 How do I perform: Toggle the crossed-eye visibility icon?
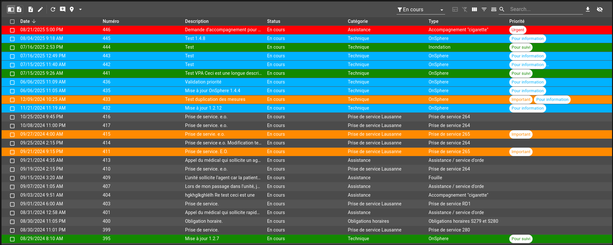(x=600, y=9)
